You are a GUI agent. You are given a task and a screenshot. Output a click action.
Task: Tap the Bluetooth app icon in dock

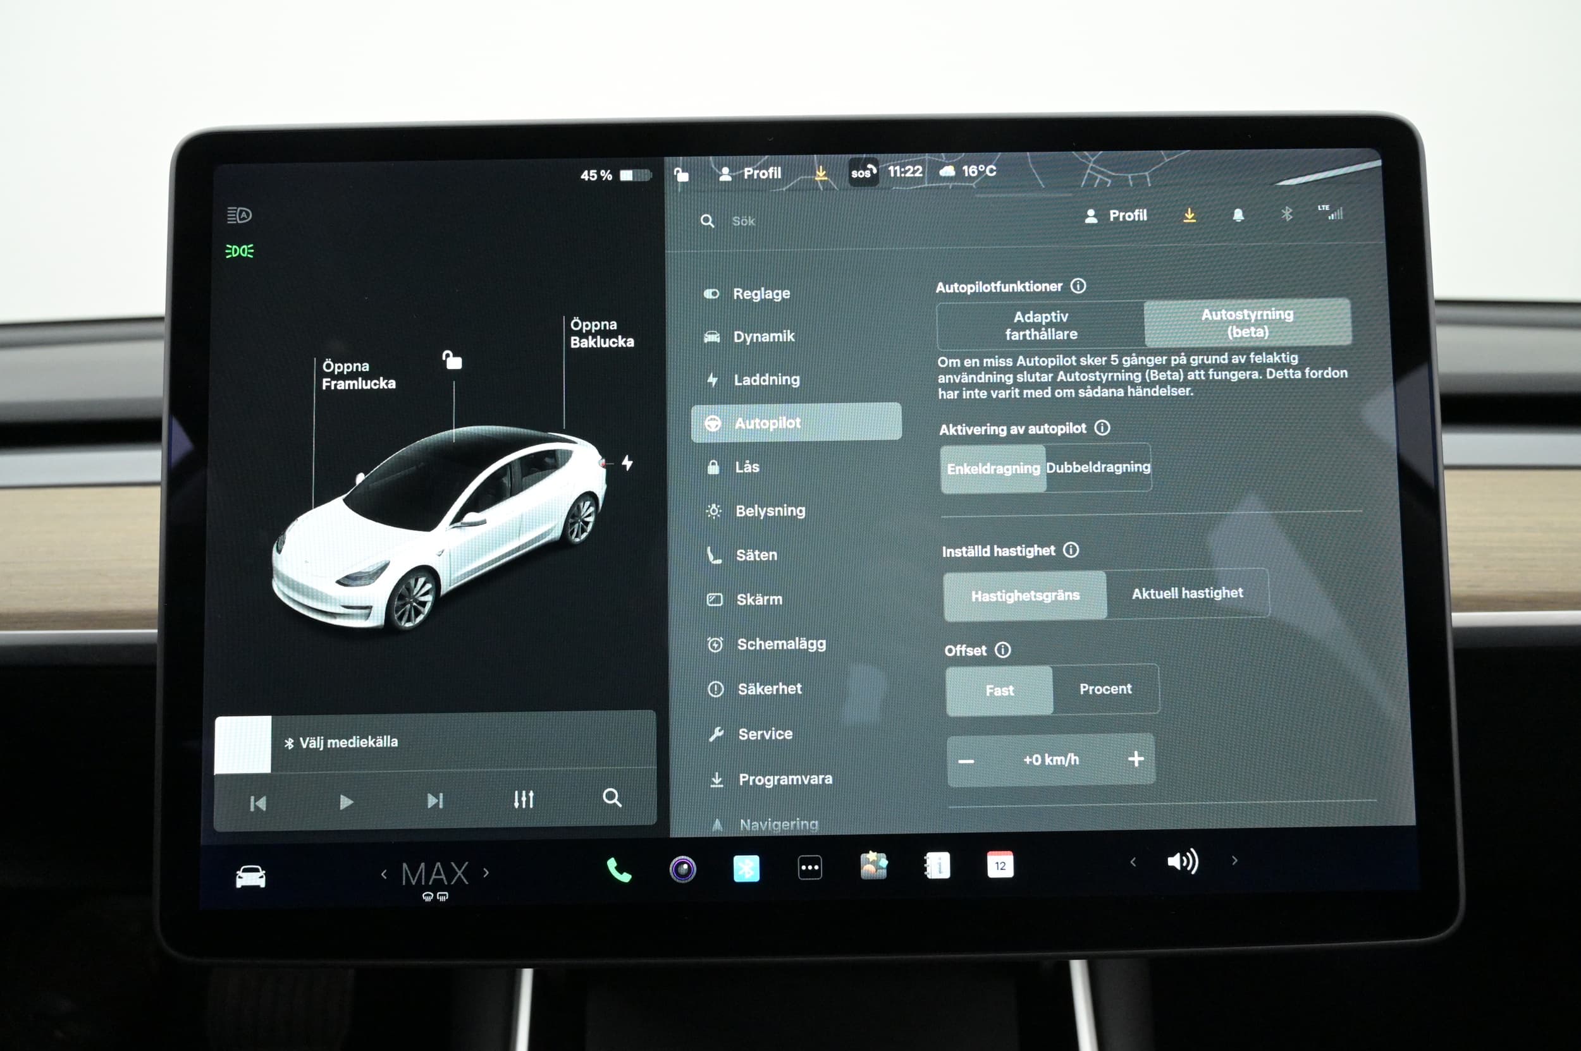tap(746, 869)
